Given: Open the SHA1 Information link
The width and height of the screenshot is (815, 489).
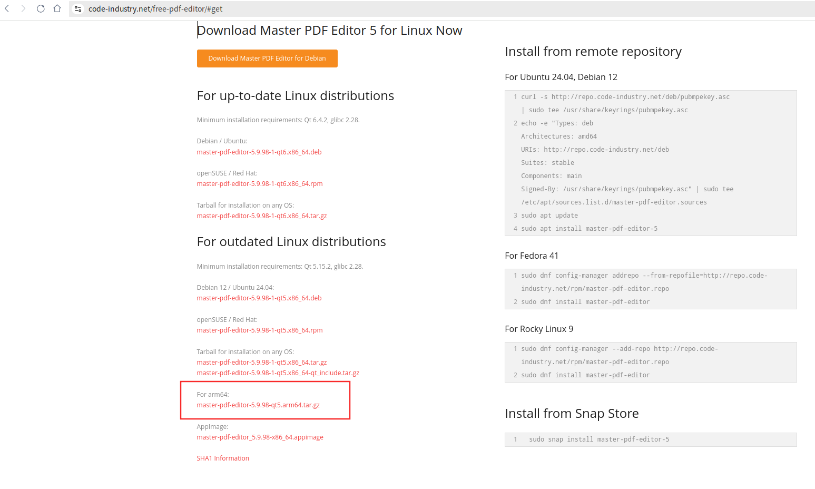Looking at the screenshot, I should point(223,458).
